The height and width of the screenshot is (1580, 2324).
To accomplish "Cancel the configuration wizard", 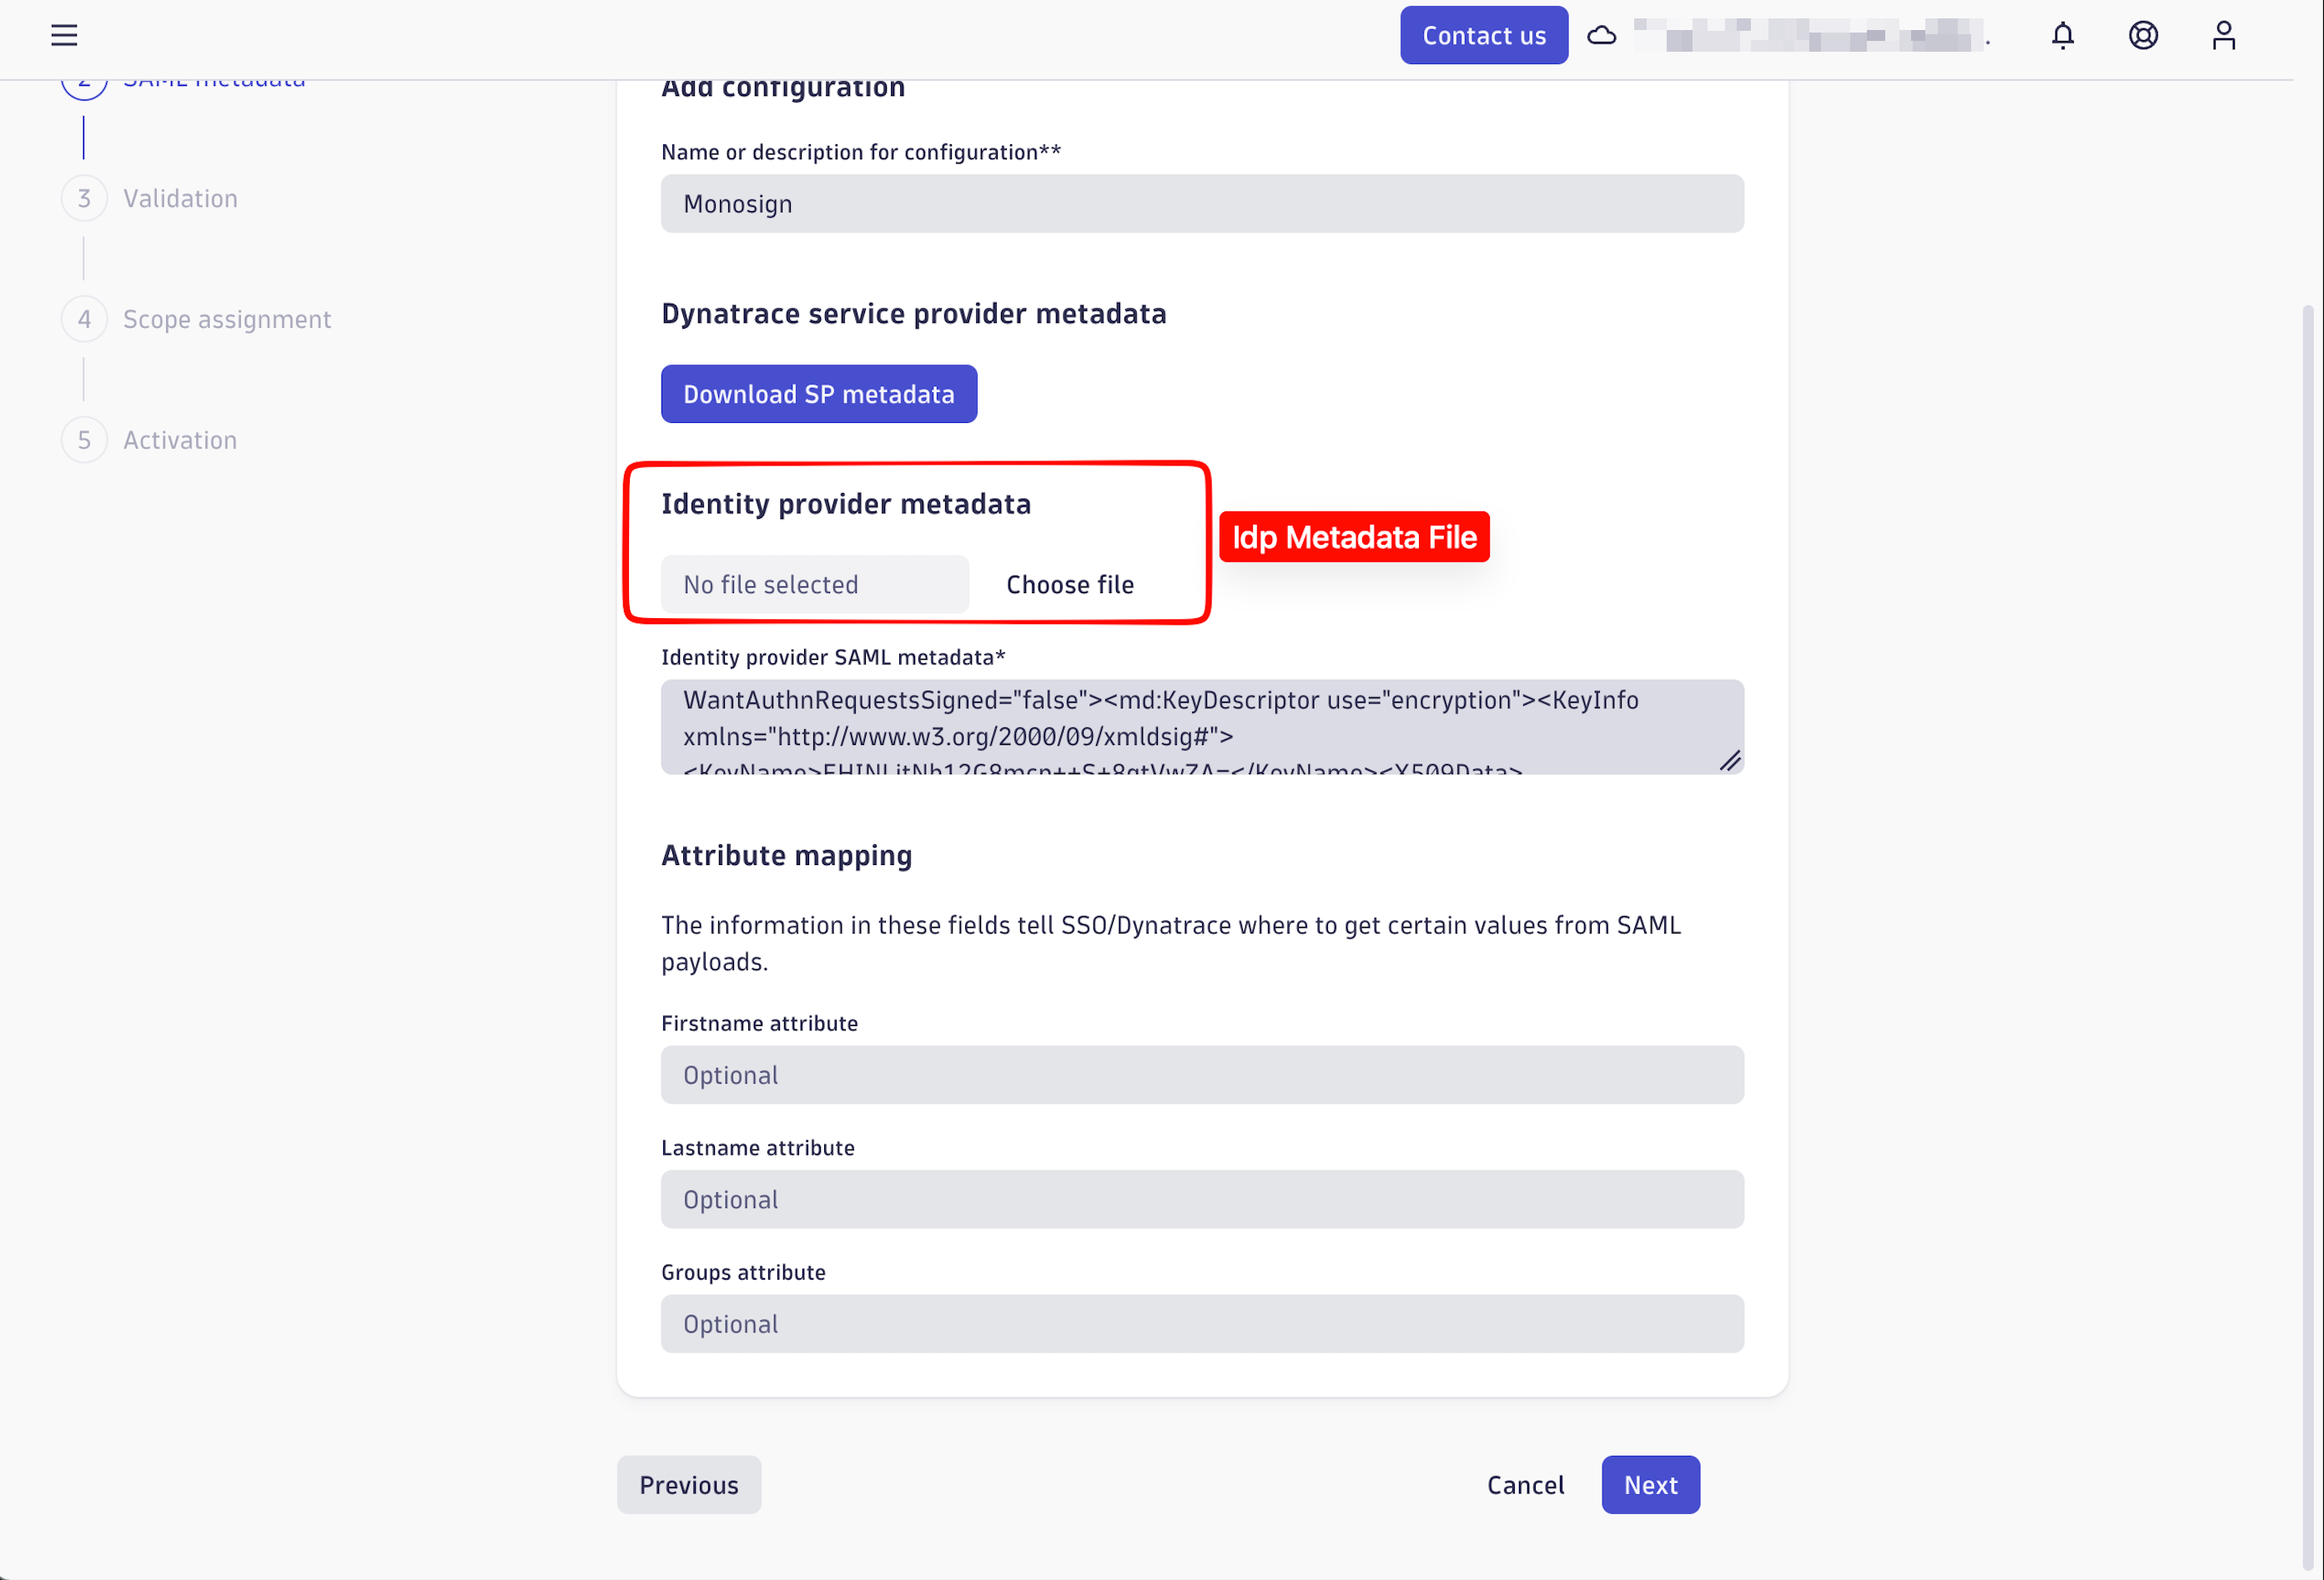I will [x=1524, y=1485].
